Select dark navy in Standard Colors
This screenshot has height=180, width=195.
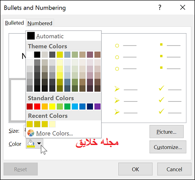click(x=90, y=106)
